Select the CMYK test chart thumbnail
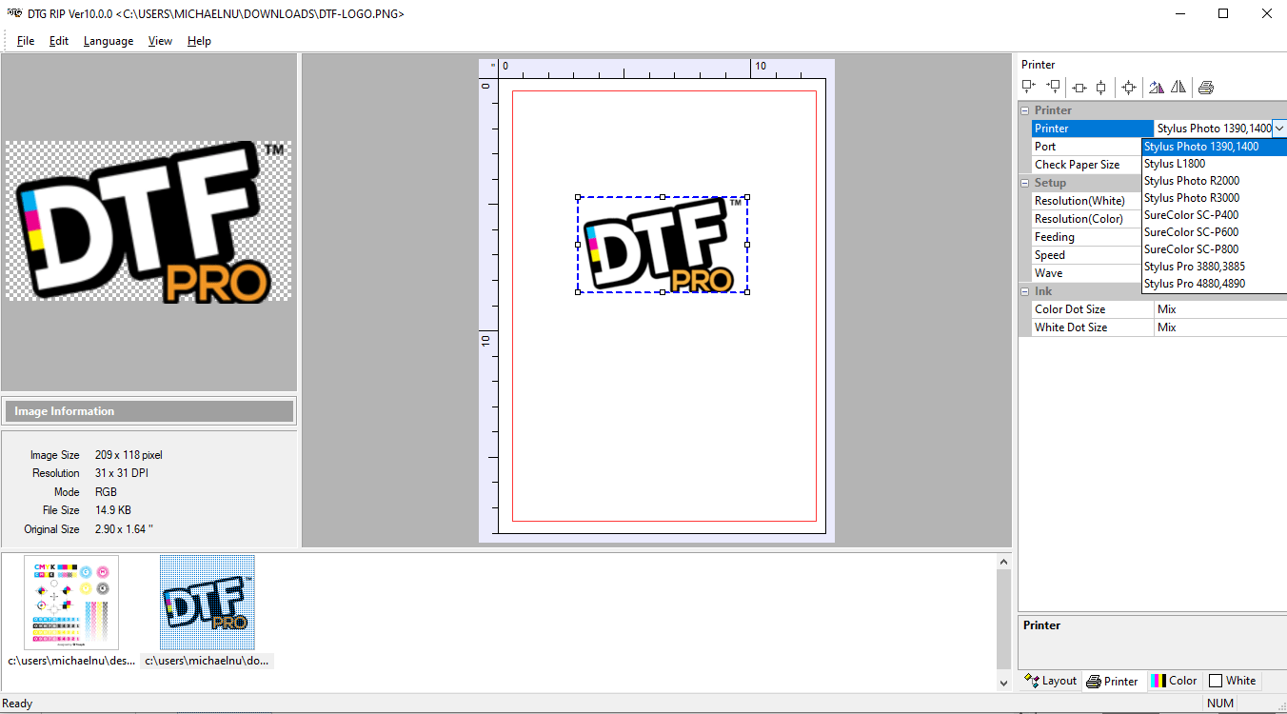 (71, 603)
